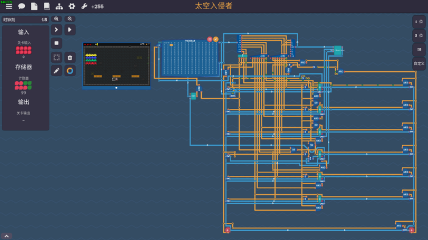Expand the bottom-left chevron up panel
Screen dimensions: 428x240
7,236
